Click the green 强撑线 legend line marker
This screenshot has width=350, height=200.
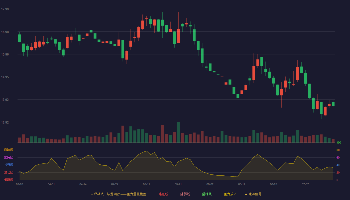pyautogui.click(x=199, y=194)
